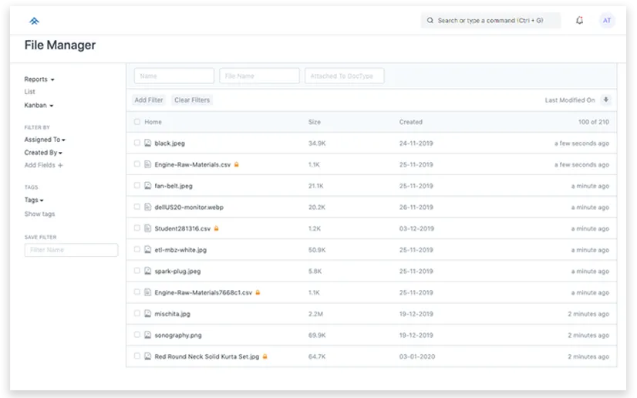
Task: Expand the Reports dropdown in sidebar
Action: pos(39,79)
